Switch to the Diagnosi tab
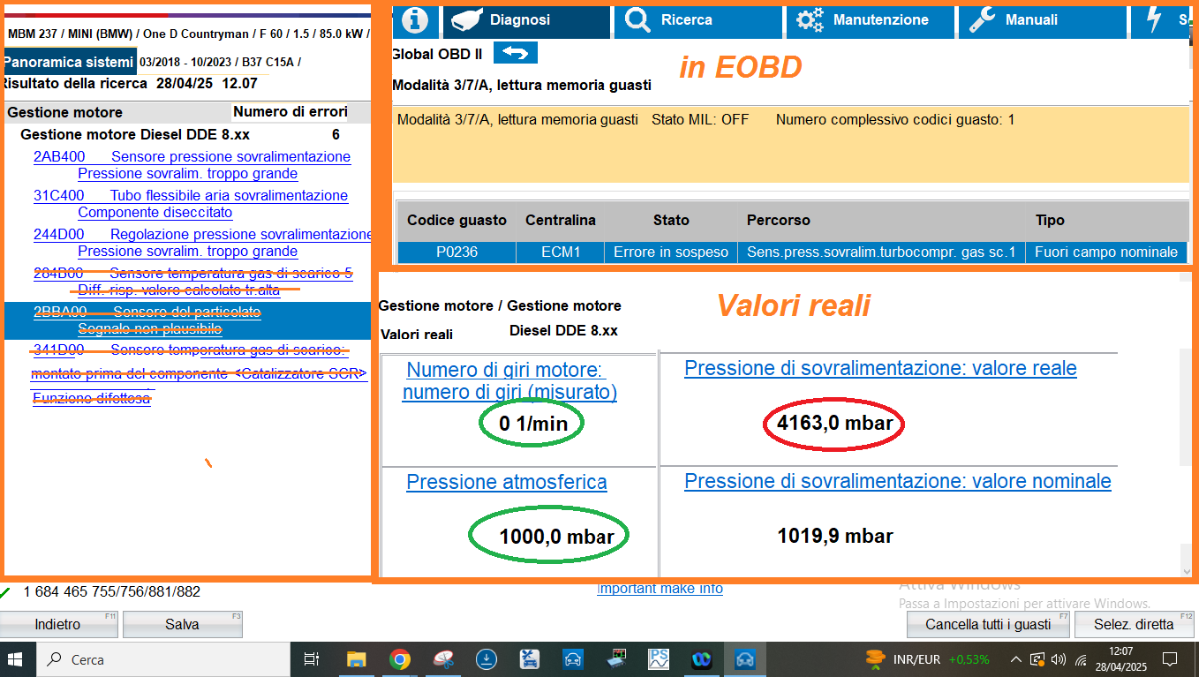Image resolution: width=1199 pixels, height=677 pixels. [527, 20]
